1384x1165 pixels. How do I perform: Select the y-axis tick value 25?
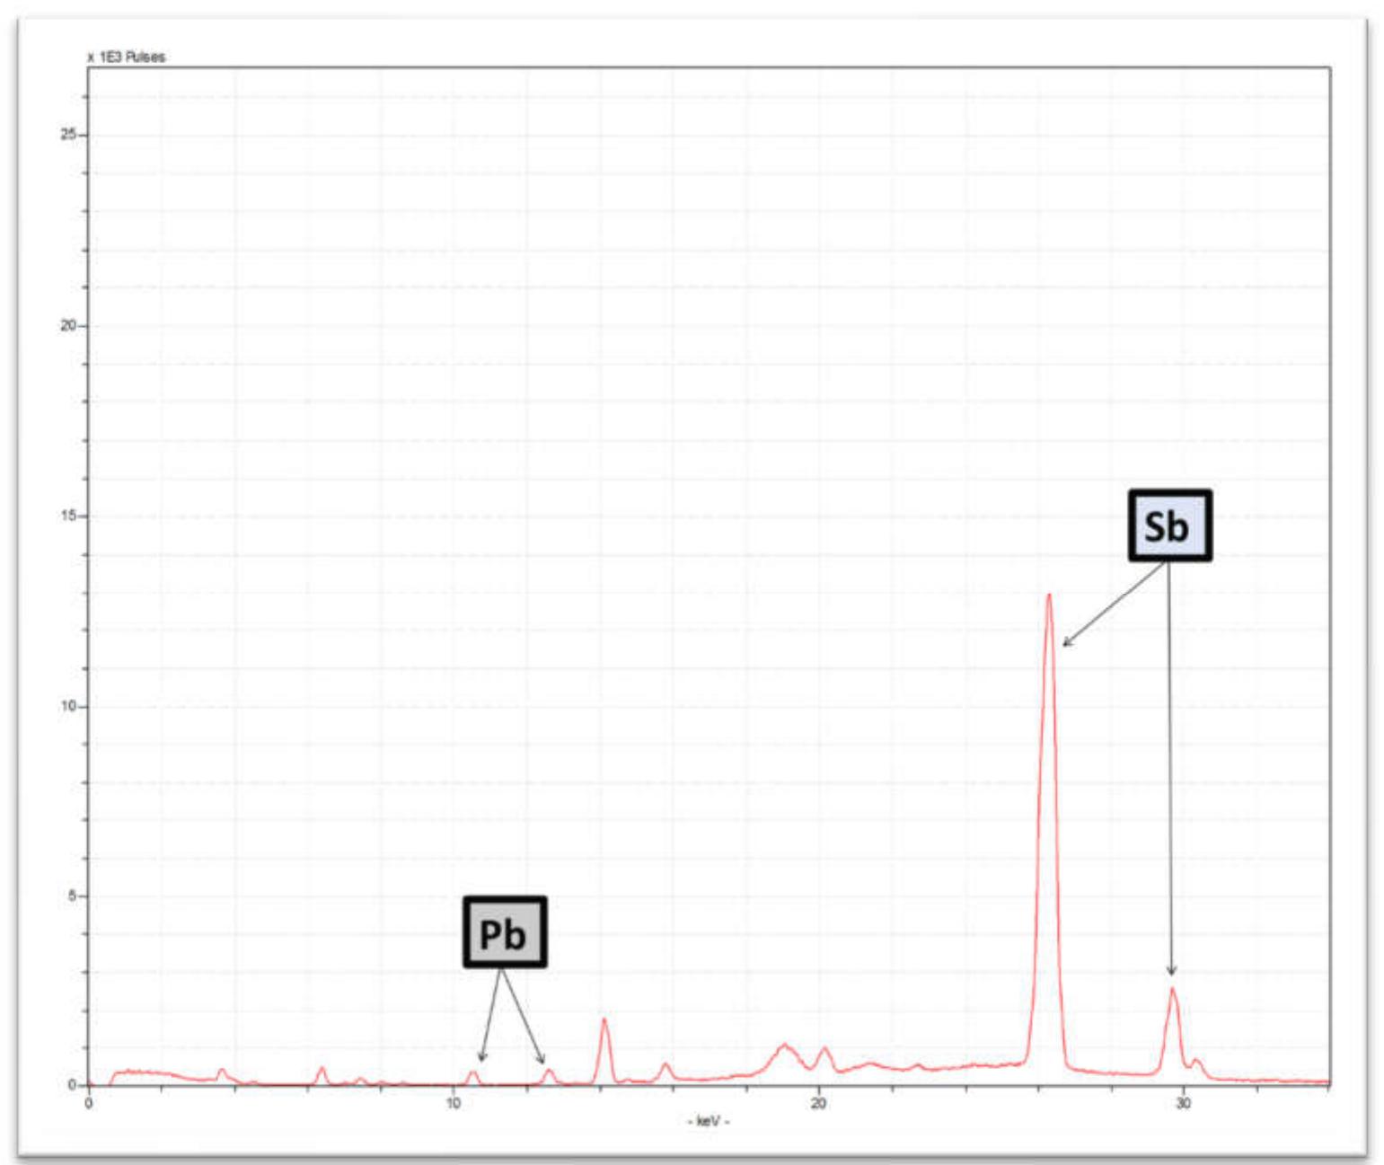[68, 135]
